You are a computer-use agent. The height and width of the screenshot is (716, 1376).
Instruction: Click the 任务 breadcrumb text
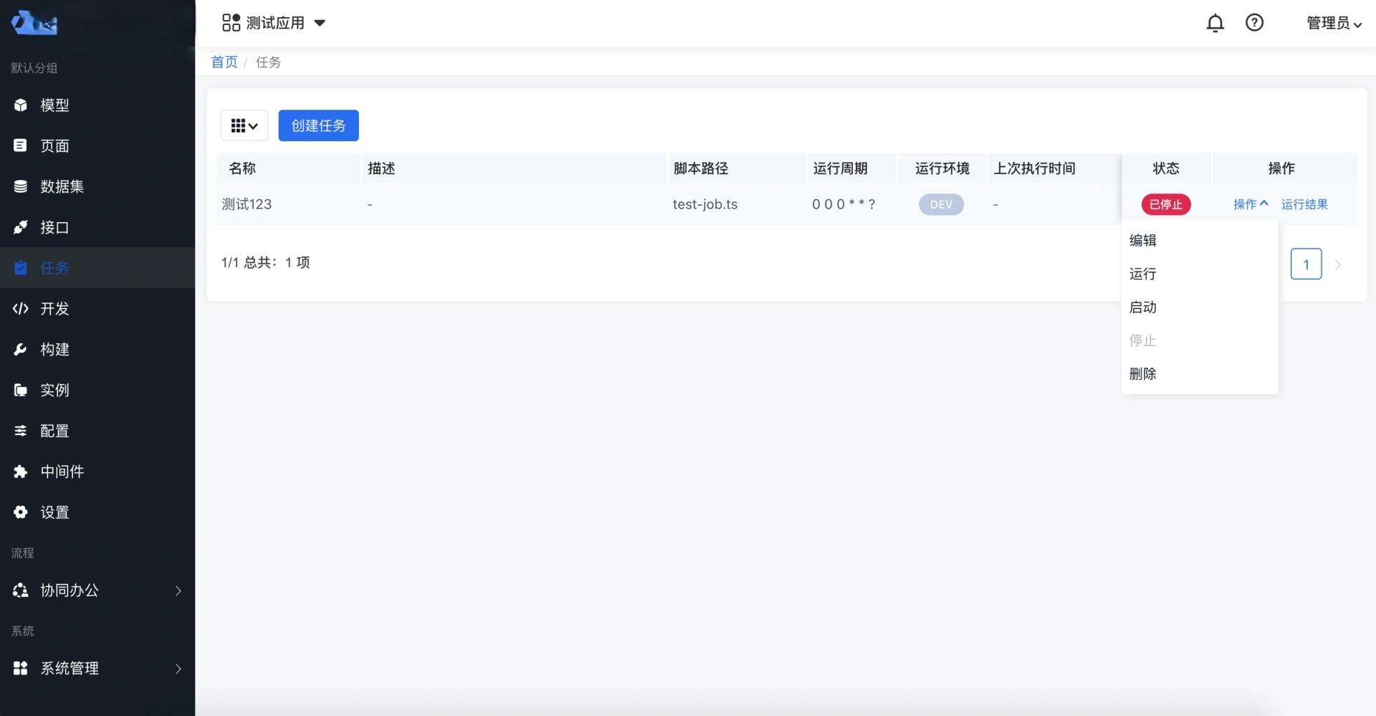(x=268, y=62)
